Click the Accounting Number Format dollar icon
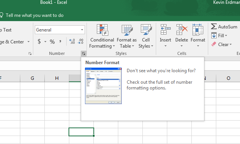This screenshot has width=240, height=144. [x=39, y=41]
